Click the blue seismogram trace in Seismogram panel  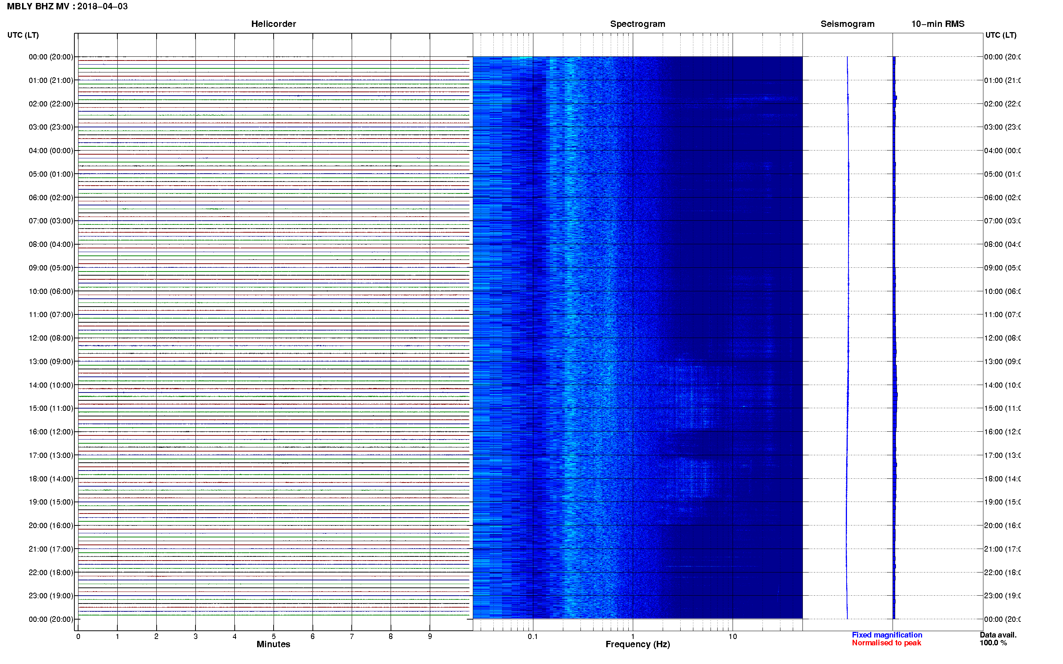[848, 338]
